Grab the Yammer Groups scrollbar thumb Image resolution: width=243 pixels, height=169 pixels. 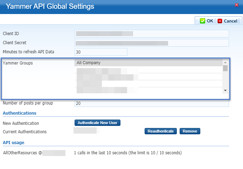click(x=225, y=68)
